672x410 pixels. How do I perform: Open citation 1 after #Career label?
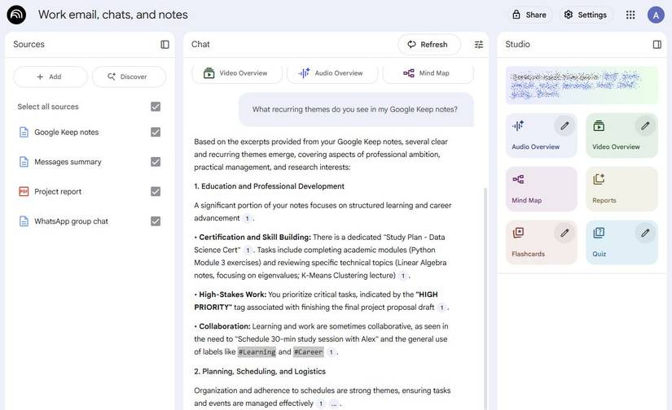(331, 352)
